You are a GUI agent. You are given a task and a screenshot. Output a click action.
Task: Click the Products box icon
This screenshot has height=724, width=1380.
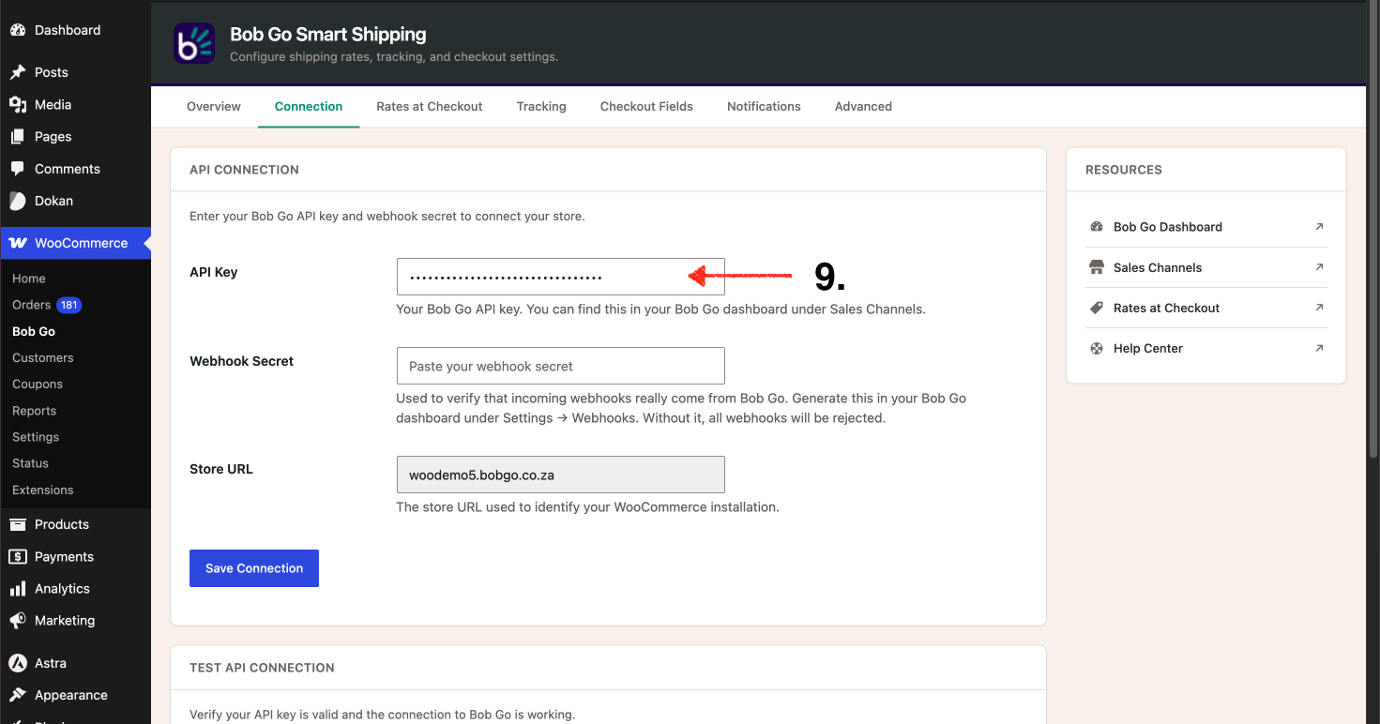17,524
